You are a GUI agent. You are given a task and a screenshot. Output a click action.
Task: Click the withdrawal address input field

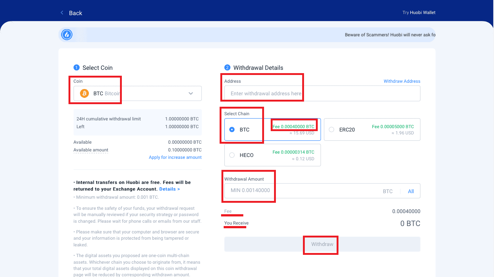(x=322, y=93)
